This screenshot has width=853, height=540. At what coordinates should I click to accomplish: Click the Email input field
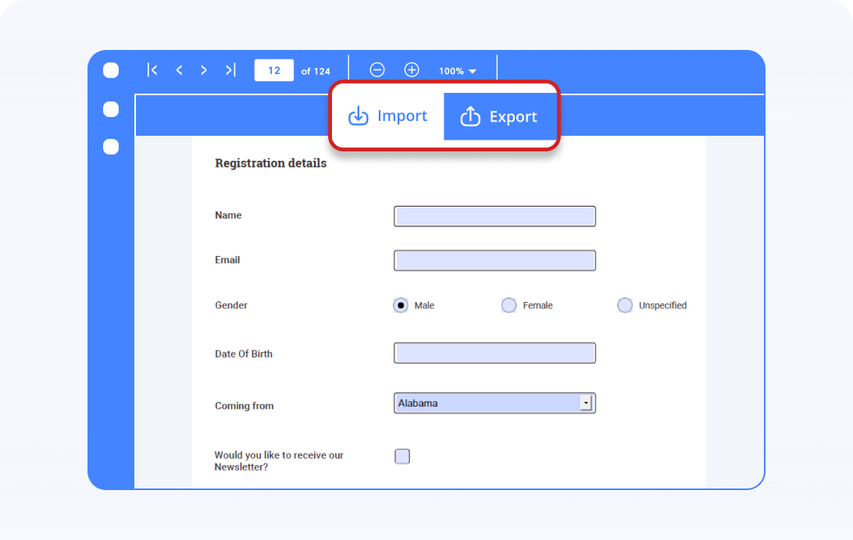[x=494, y=260]
